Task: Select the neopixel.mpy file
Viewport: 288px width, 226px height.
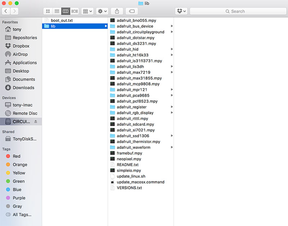Action: [129, 159]
